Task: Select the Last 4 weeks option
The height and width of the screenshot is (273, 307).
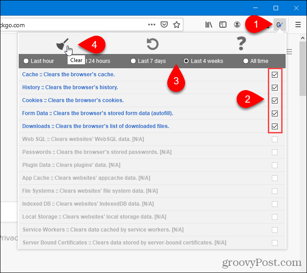Action: pyautogui.click(x=186, y=61)
